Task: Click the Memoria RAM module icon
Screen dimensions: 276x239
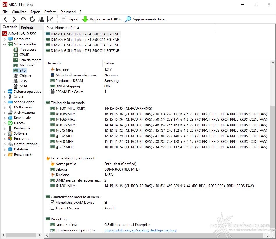Action: point(16,65)
